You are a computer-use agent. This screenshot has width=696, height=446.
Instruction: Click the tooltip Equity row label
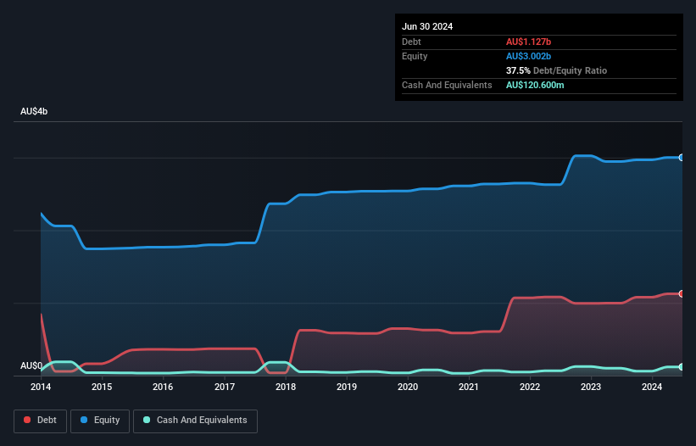[415, 56]
